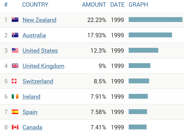Click the Australia flag icon
Image resolution: width=184 pixels, height=134 pixels.
coord(15,35)
